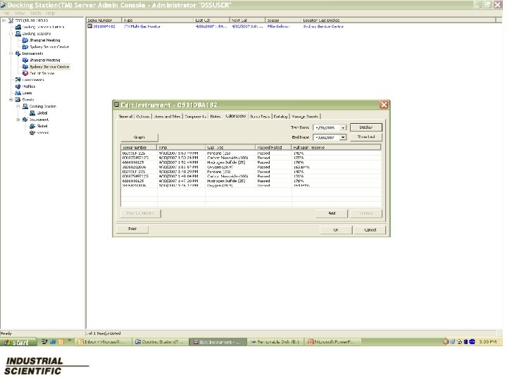507x380 pixels.
Task: Click the Profiles tree icon
Action: click(x=18, y=87)
